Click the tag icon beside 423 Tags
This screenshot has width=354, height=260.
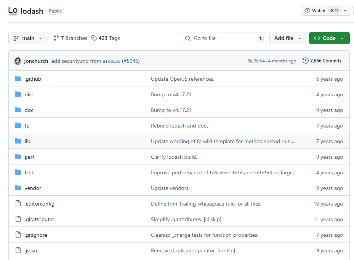point(94,38)
